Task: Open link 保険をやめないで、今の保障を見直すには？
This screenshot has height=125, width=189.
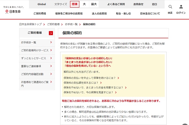Action: point(88,92)
